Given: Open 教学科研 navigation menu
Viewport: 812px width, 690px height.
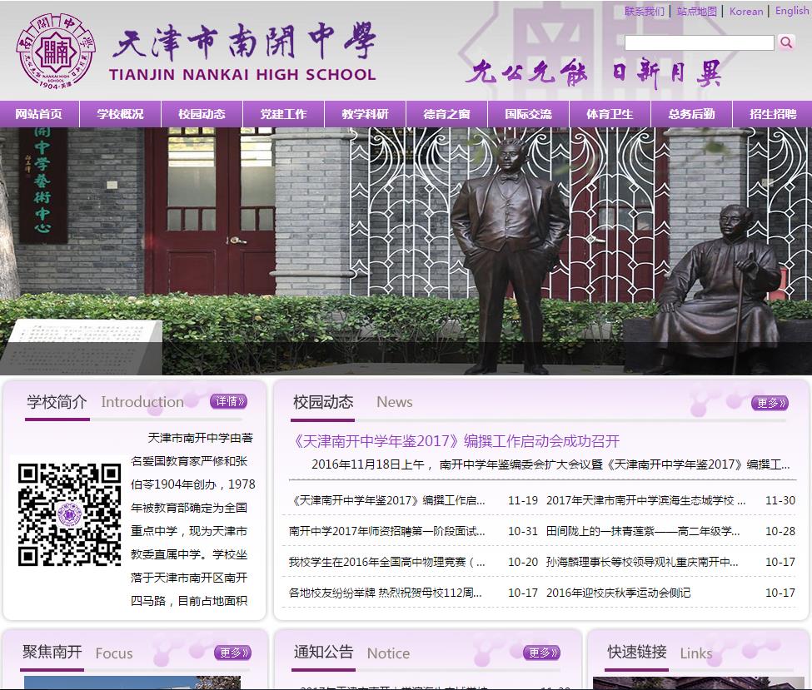Looking at the screenshot, I should click(x=365, y=114).
